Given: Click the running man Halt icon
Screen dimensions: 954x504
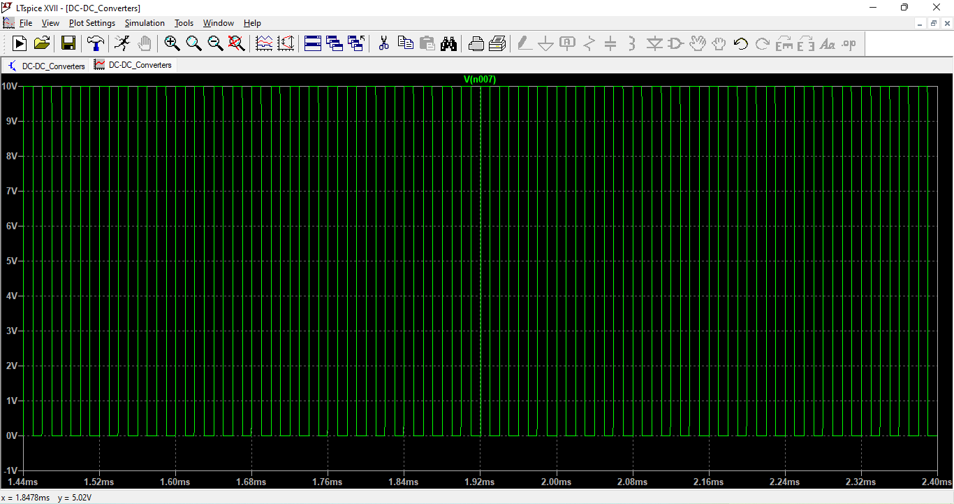Looking at the screenshot, I should tap(122, 44).
